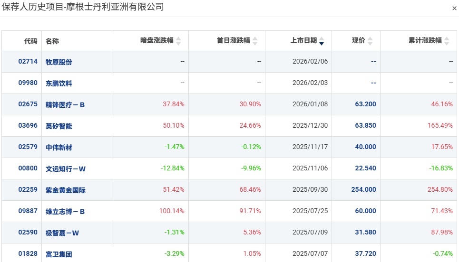Select current price 31.580
The image size is (459, 262).
tap(365, 232)
